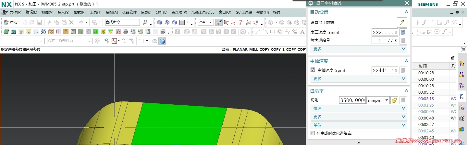
Task: Open the 文件(F) menu
Action: 15,12
